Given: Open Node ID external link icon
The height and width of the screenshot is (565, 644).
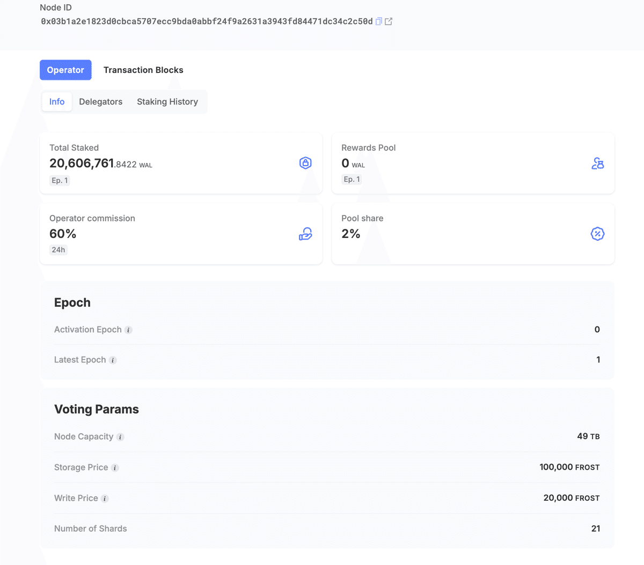Looking at the screenshot, I should click(x=389, y=21).
